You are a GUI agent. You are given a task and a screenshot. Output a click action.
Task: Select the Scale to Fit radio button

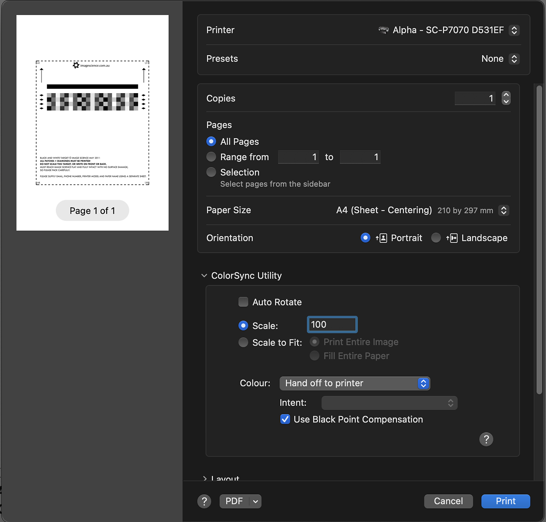coord(243,342)
